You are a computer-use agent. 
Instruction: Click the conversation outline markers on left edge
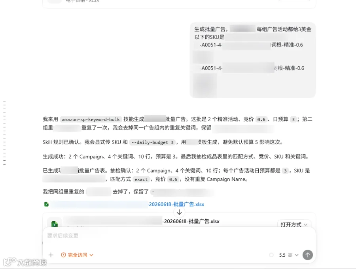click(4, 133)
